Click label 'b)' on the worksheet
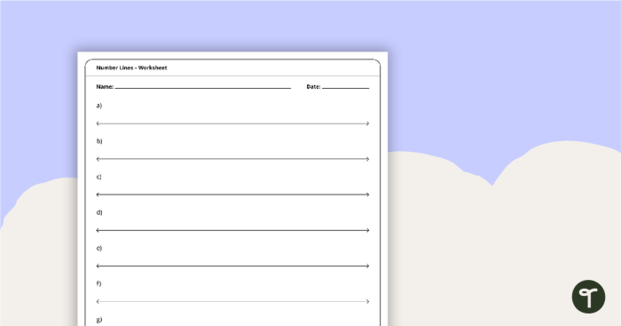Screen dimensions: 621x326 pyautogui.click(x=99, y=141)
